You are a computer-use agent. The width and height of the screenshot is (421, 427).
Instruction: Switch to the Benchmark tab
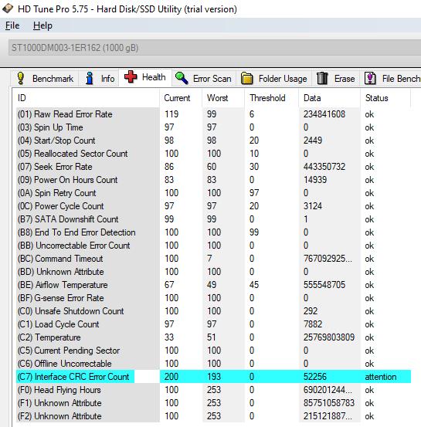[x=45, y=79]
